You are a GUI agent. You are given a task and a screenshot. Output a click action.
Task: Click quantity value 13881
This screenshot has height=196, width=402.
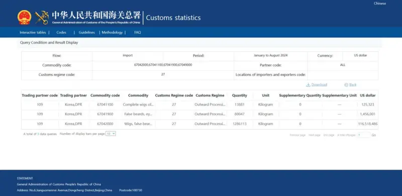240,105
